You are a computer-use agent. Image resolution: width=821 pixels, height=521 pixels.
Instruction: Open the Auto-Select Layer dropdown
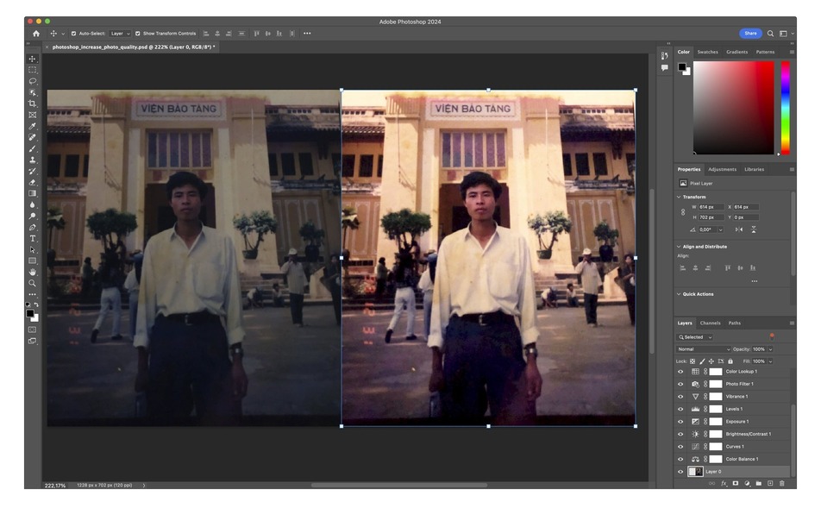point(120,34)
